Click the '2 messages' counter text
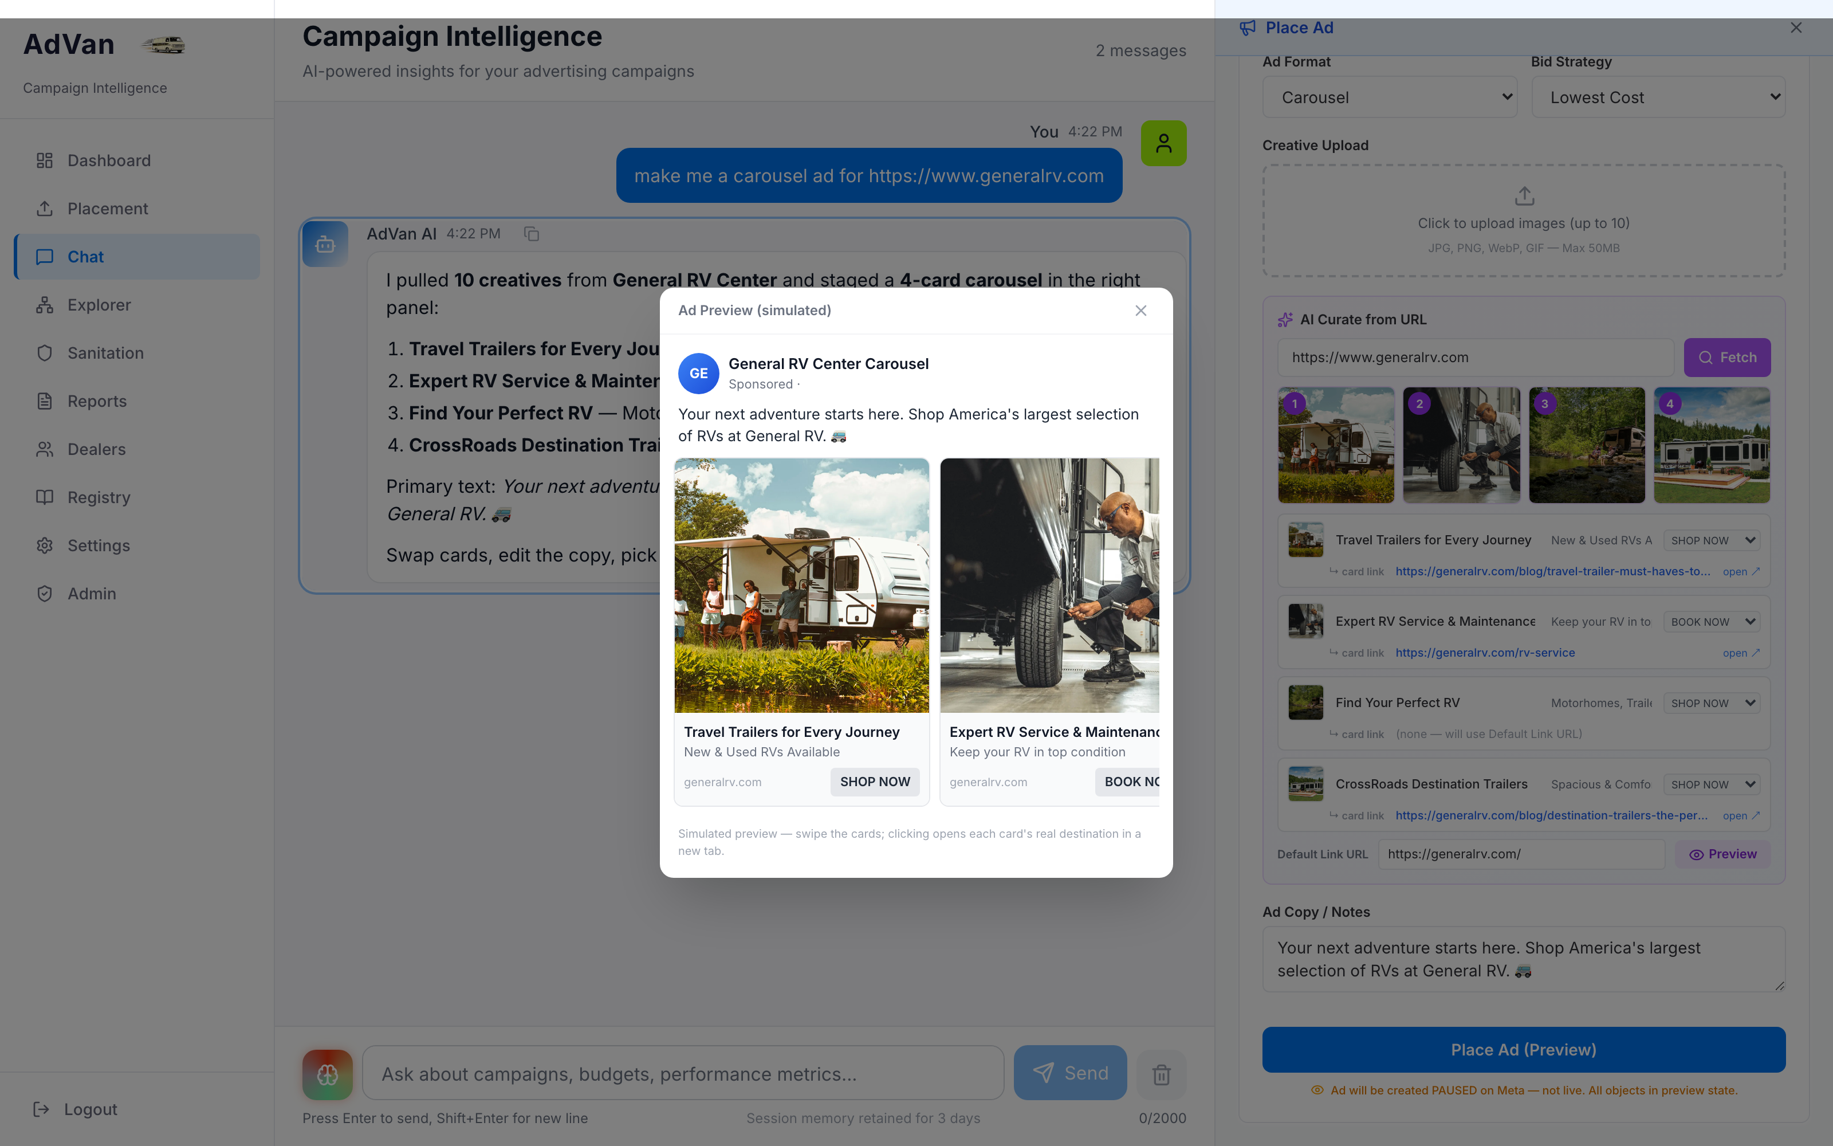Image resolution: width=1833 pixels, height=1146 pixels. (x=1140, y=51)
